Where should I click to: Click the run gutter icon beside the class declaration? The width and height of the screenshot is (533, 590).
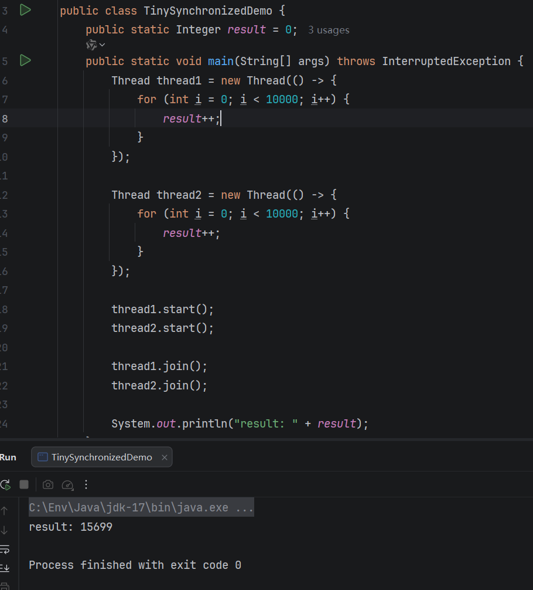[x=25, y=10]
